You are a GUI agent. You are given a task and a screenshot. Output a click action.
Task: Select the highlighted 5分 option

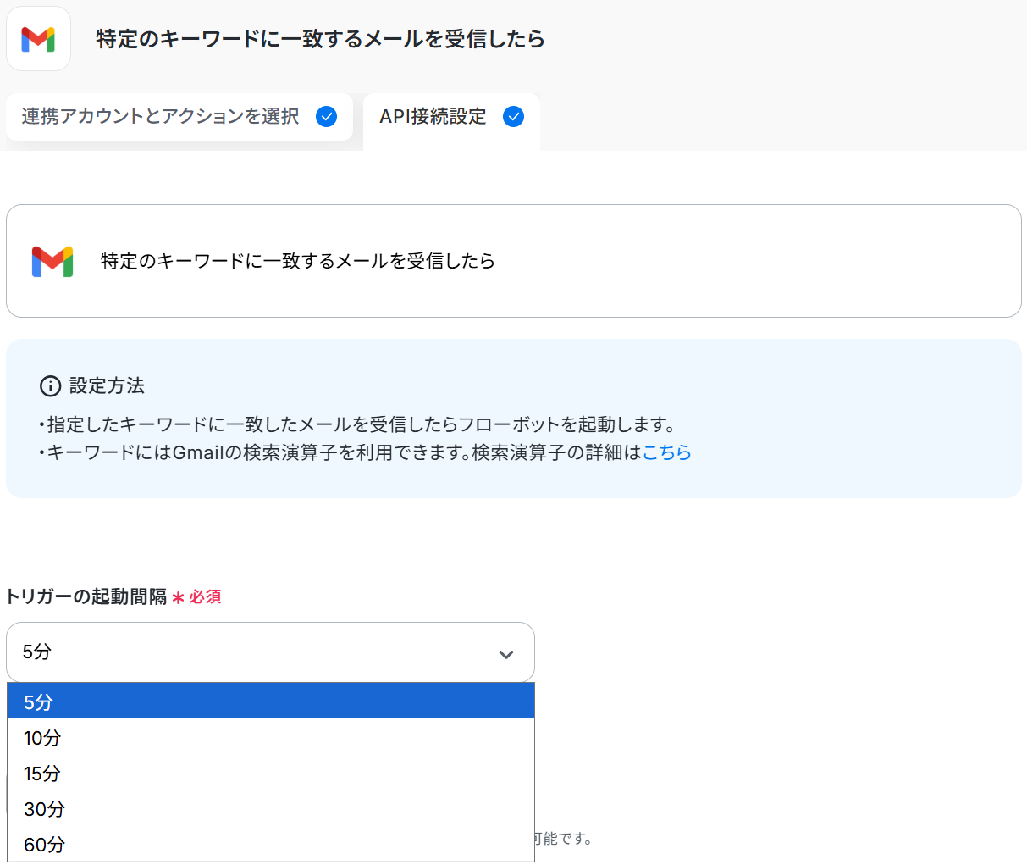[270, 701]
